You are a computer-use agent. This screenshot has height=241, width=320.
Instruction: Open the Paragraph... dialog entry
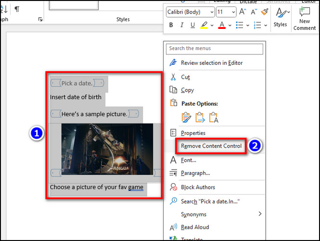tap(215, 173)
